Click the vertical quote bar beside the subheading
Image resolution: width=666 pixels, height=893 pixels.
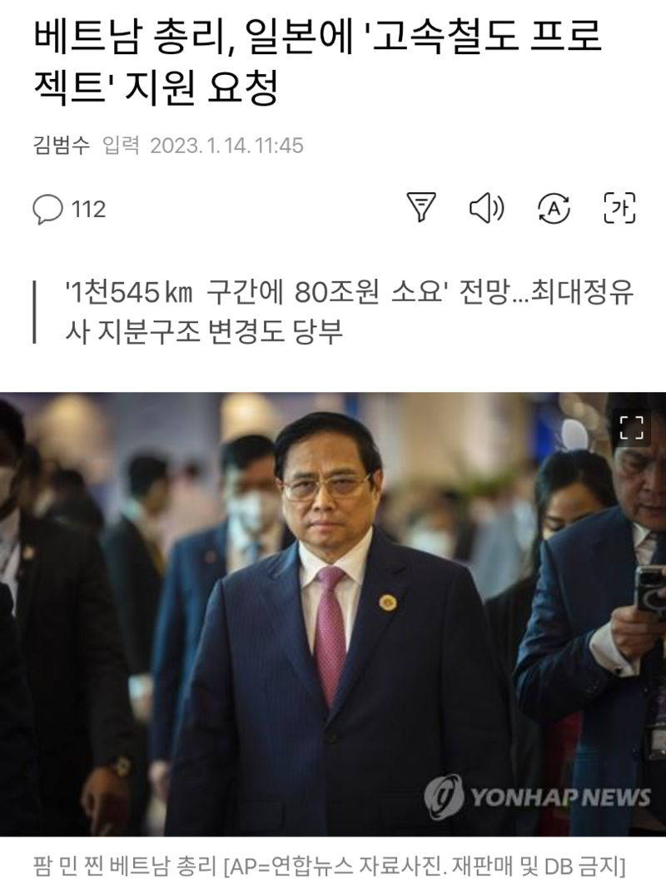pyautogui.click(x=35, y=312)
